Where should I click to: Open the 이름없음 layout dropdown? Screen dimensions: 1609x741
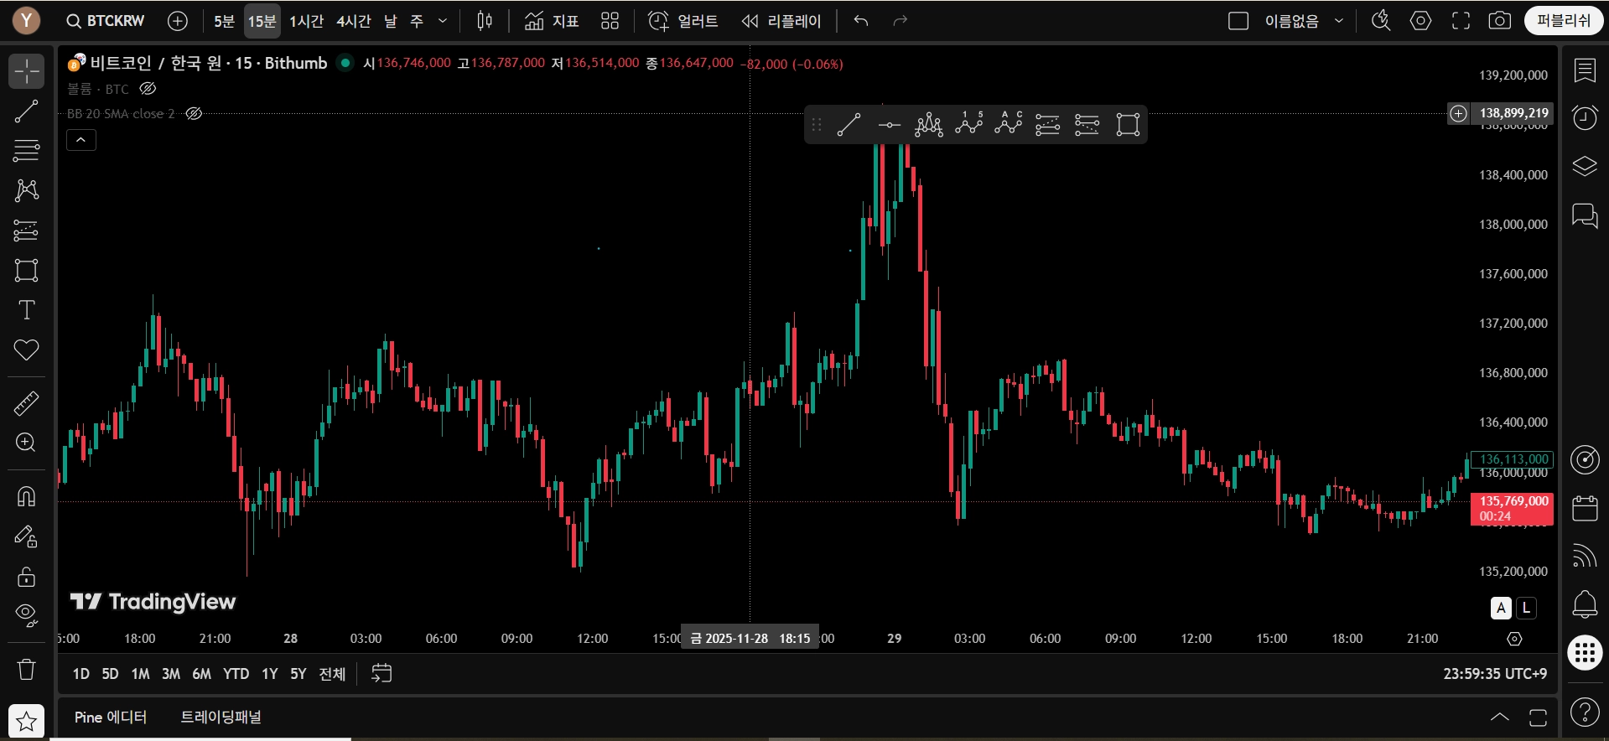tap(1339, 21)
